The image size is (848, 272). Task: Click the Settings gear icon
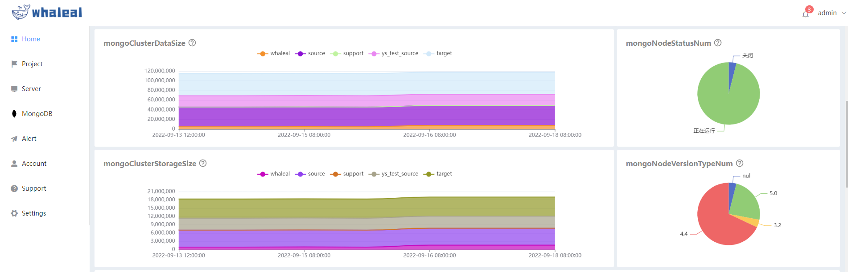pos(14,213)
